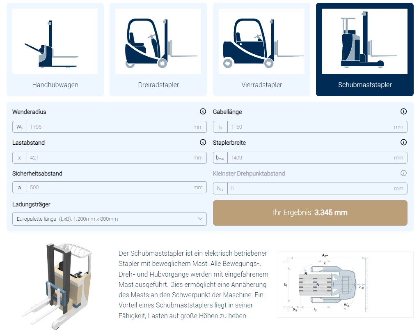Click the 3D reach truck rendering
This screenshot has width=419, height=335.
(57, 286)
